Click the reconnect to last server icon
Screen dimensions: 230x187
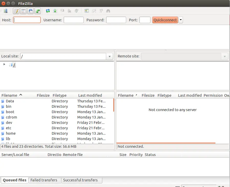pos(76,11)
